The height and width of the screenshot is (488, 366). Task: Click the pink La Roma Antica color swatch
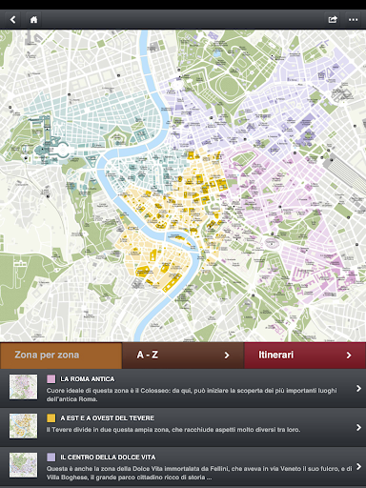click(51, 379)
